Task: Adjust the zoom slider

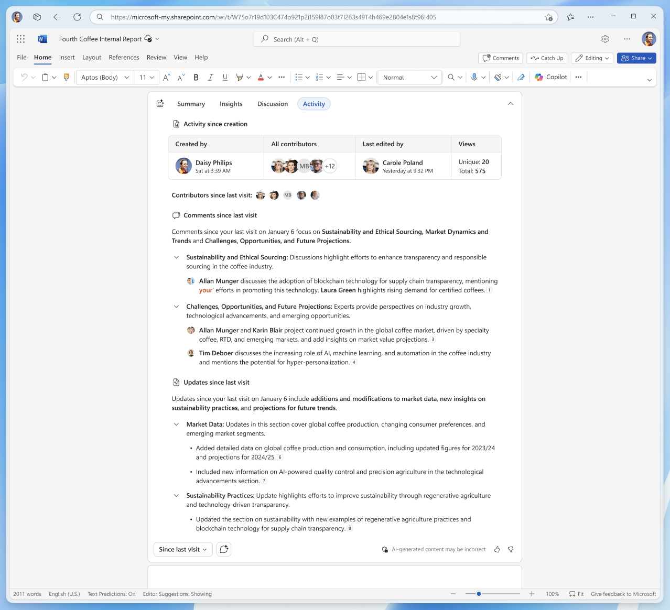Action: tap(478, 594)
